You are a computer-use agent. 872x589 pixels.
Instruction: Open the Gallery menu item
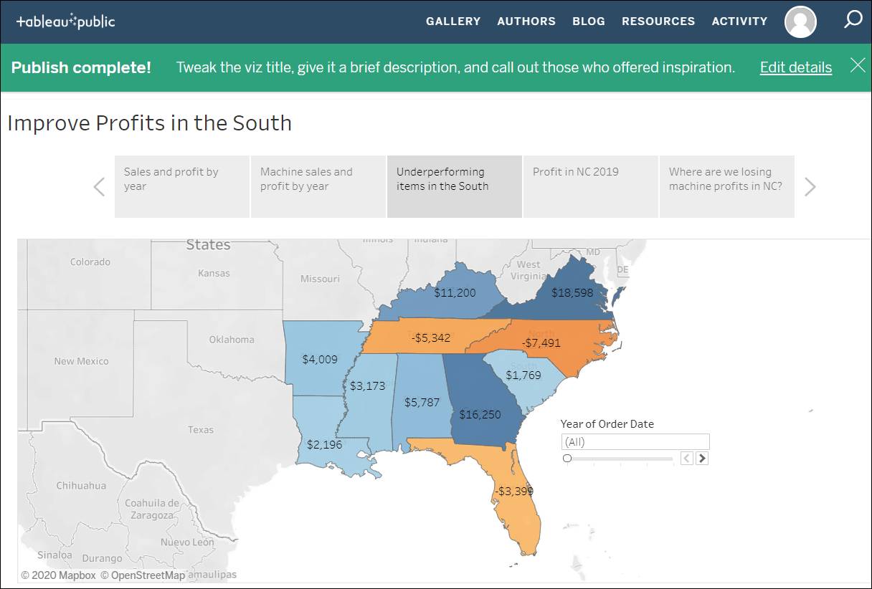click(x=453, y=21)
